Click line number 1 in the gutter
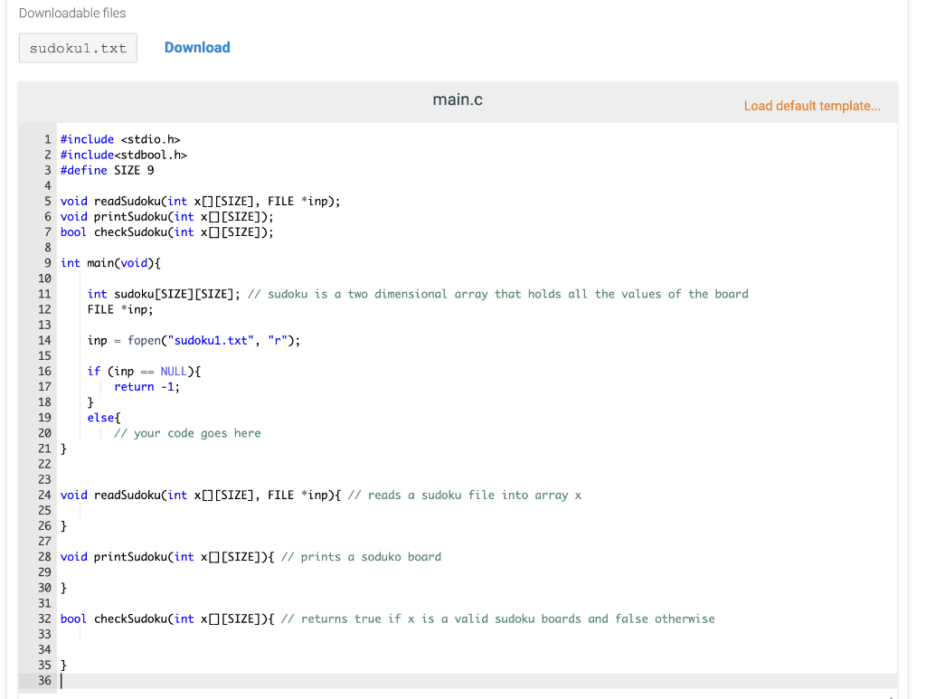Screen dimensions: 926x699 [x=48, y=139]
